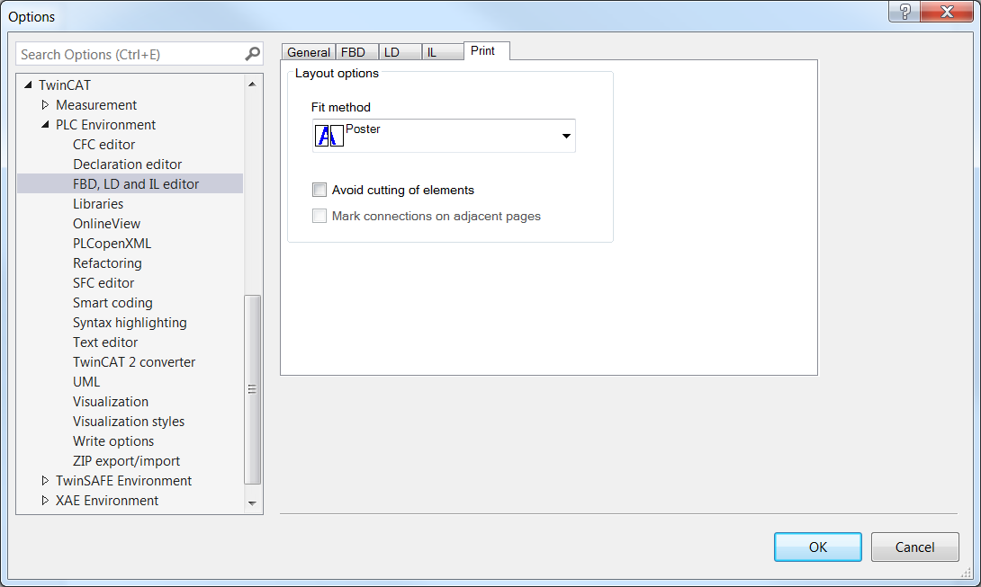981x587 pixels.
Task: Open Smart coding options
Action: [x=112, y=303]
